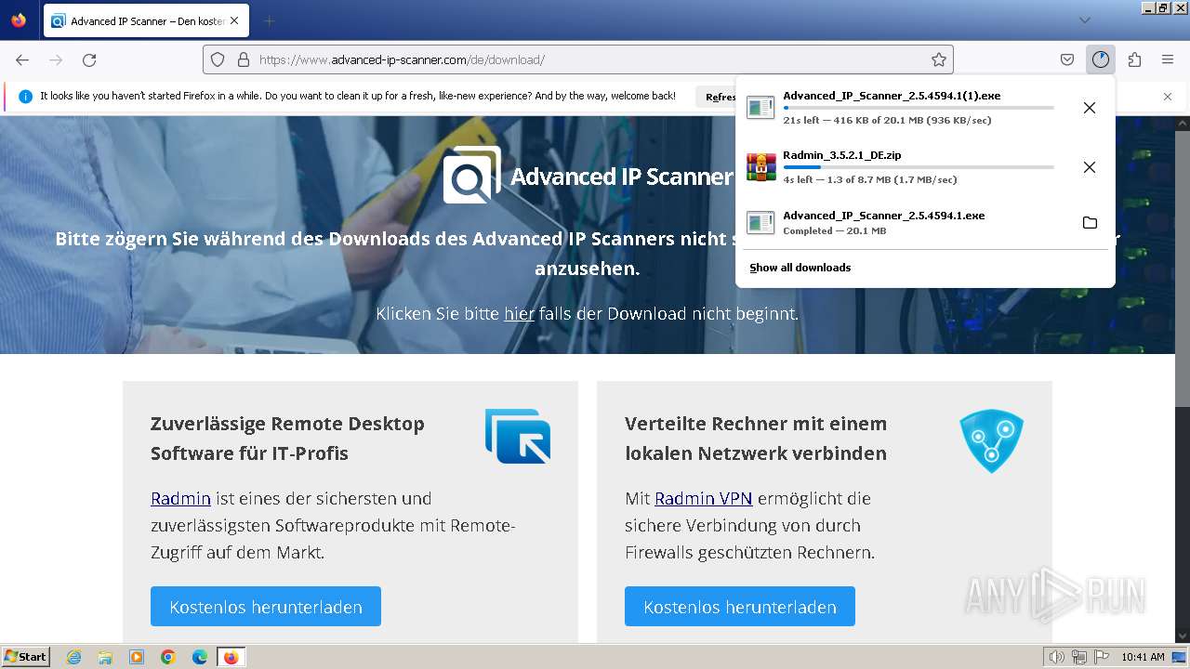The image size is (1190, 669).
Task: Open Windows Explorer from taskbar
Action: pos(105,657)
